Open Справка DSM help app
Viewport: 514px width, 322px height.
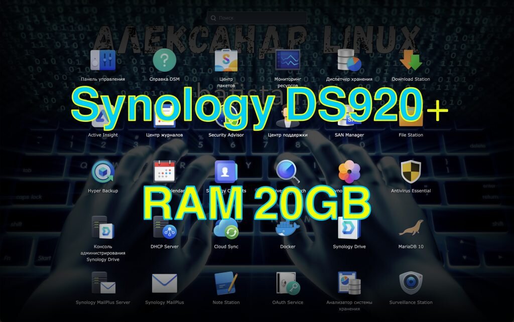coord(165,61)
